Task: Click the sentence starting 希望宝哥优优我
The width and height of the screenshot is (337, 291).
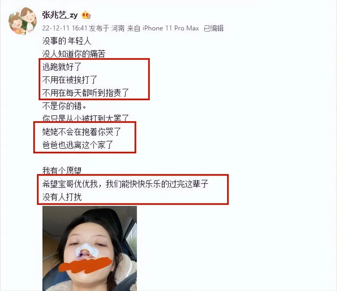Action: [125, 184]
